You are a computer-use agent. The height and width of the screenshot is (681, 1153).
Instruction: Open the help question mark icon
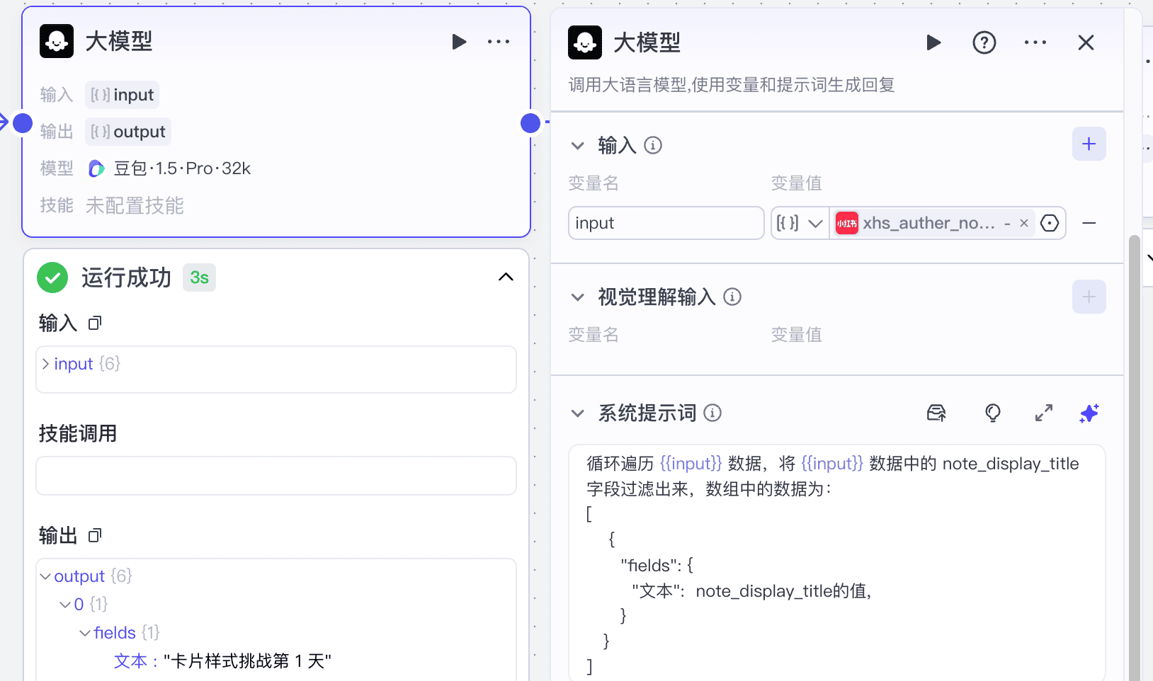coord(984,42)
